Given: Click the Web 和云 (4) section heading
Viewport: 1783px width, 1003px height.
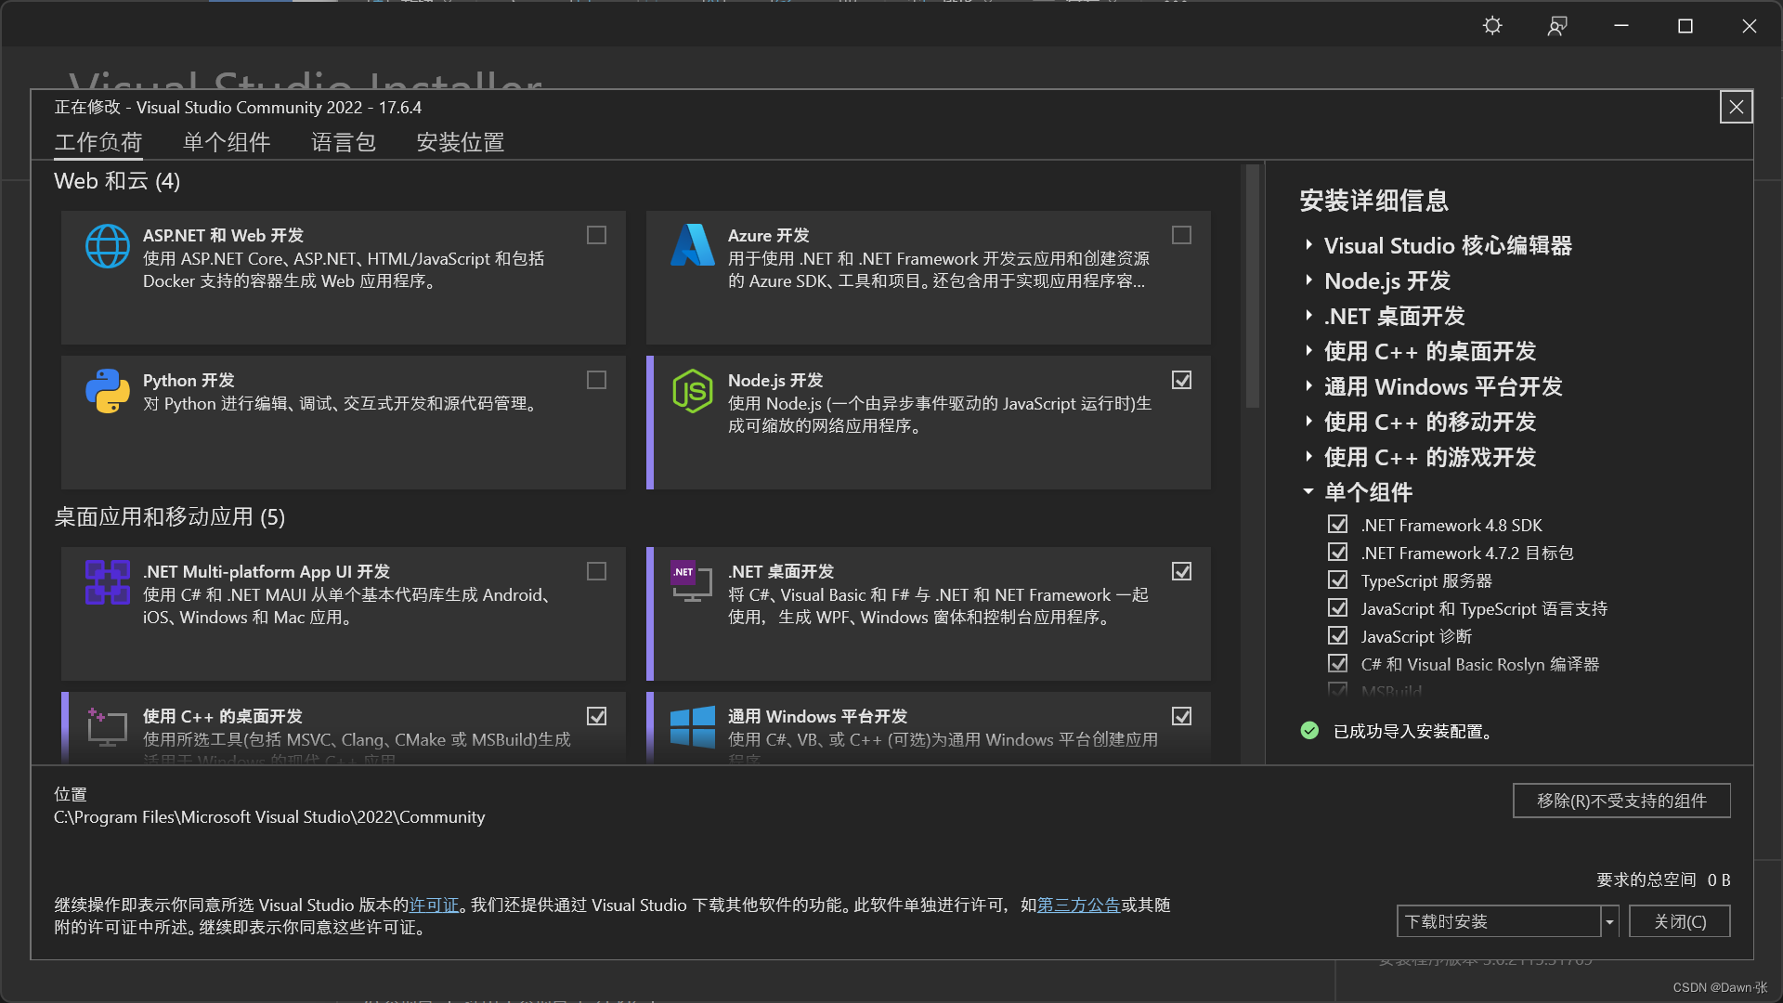Looking at the screenshot, I should point(117,181).
